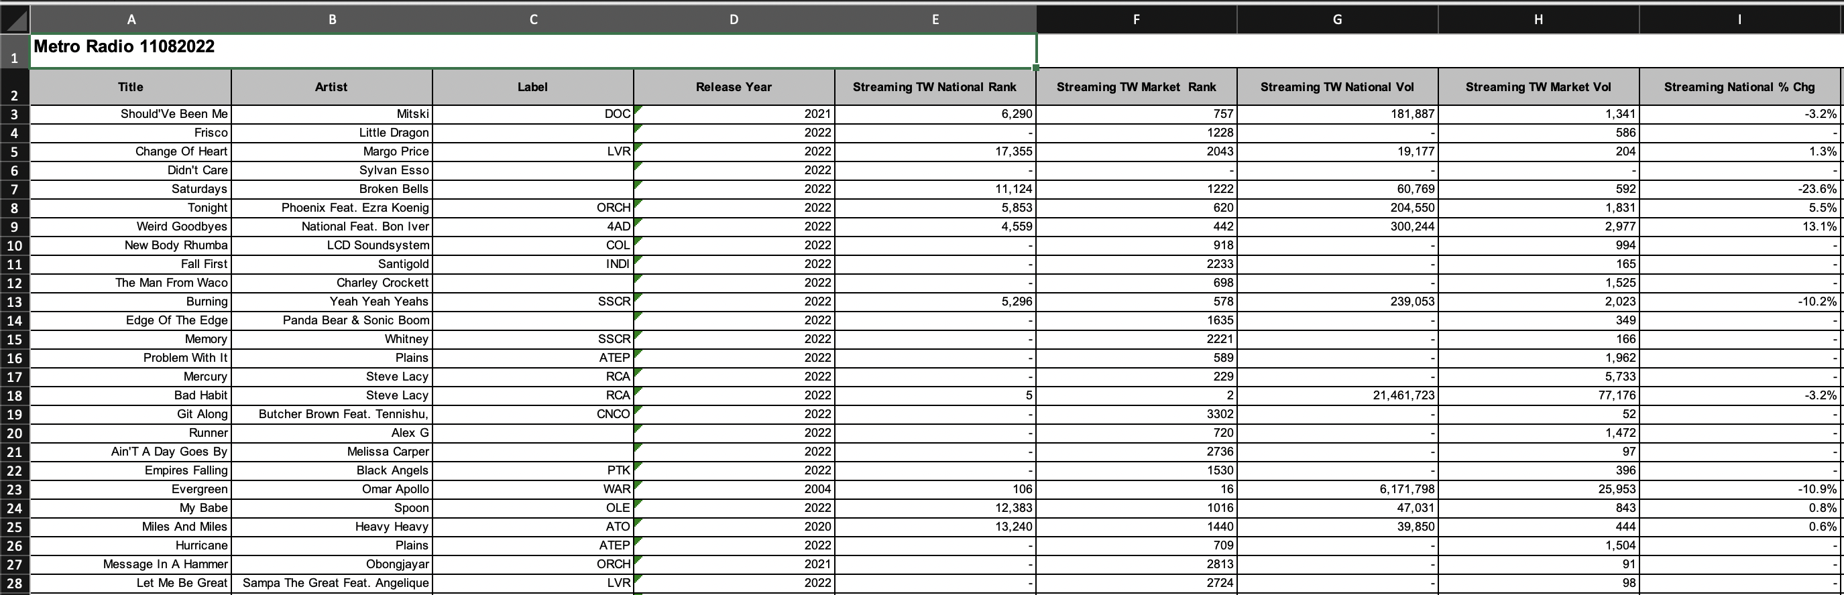Click the 'Label' column heading cell
The width and height of the screenshot is (1844, 595).
click(x=533, y=86)
